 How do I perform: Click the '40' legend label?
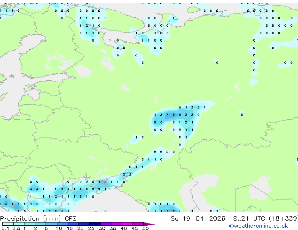pos(124,228)
